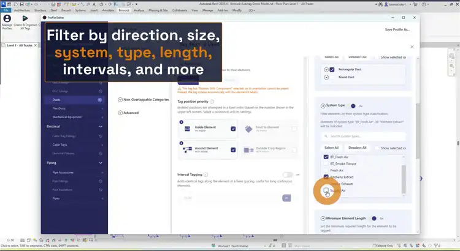Collapse the Electrical category group
This screenshot has height=251, width=460.
[x=101, y=127]
